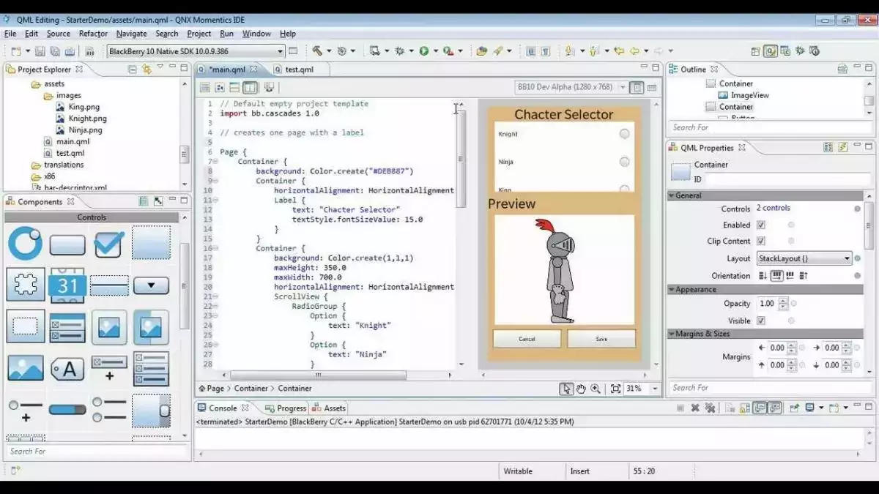The width and height of the screenshot is (879, 494).
Task: Pick the DateTimePicker calendar component
Action: pos(67,285)
